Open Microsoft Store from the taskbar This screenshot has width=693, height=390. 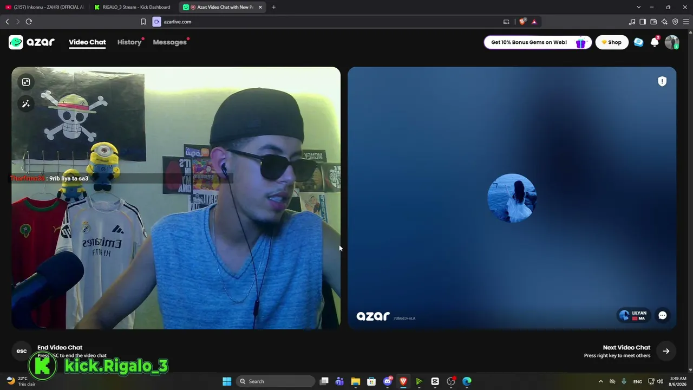point(371,381)
